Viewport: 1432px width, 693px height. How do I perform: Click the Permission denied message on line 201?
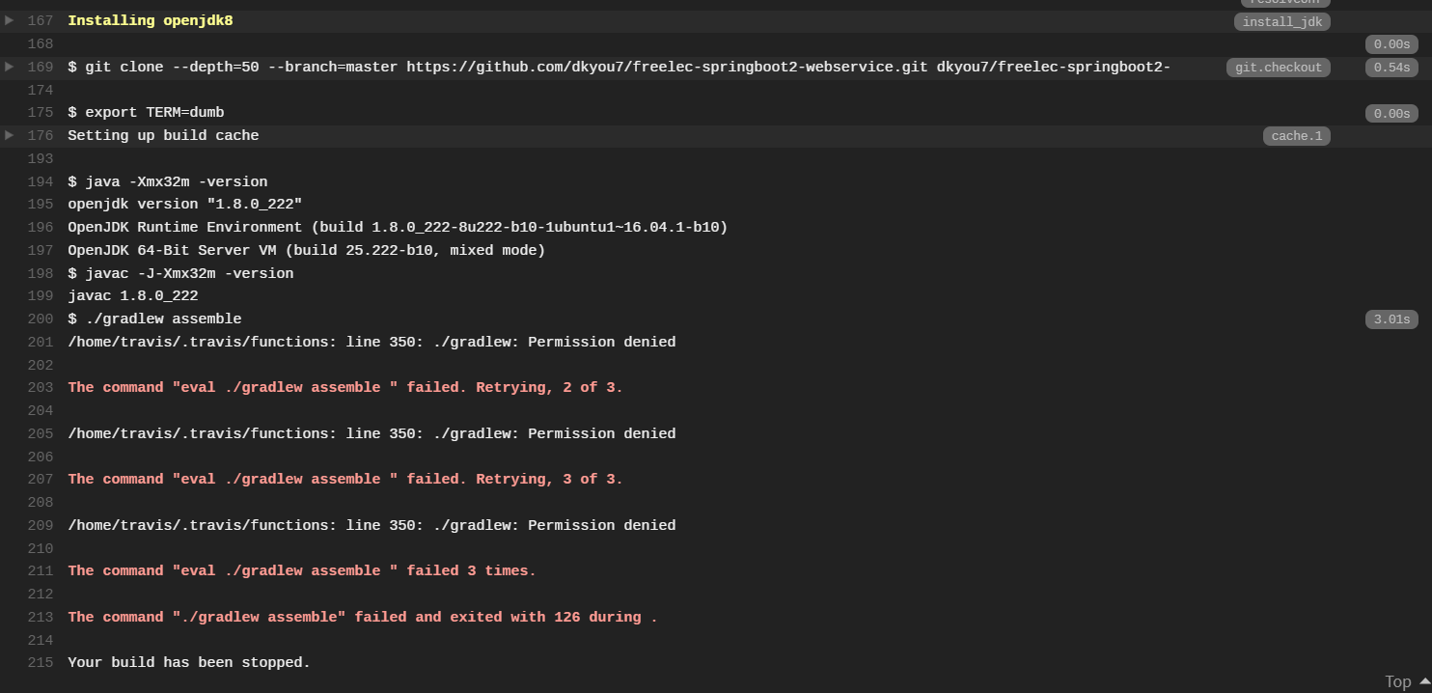372,342
